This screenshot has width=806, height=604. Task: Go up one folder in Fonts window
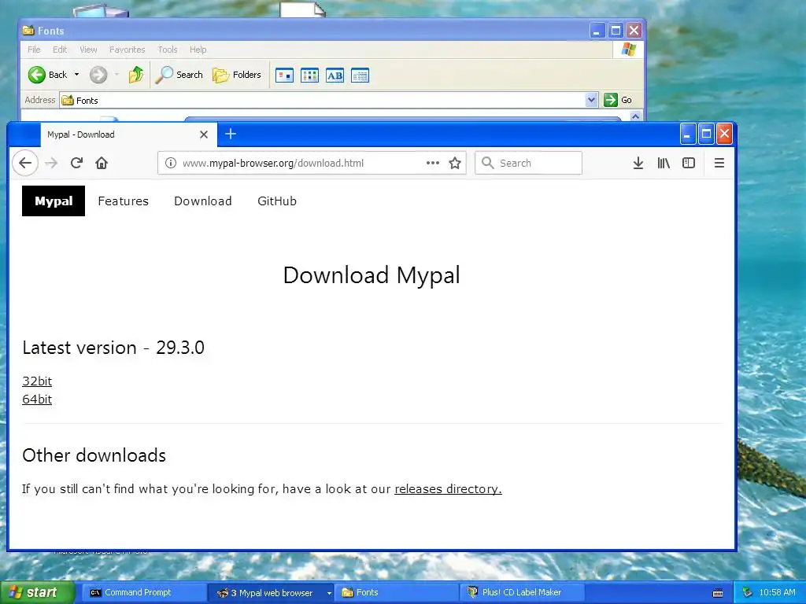point(136,75)
